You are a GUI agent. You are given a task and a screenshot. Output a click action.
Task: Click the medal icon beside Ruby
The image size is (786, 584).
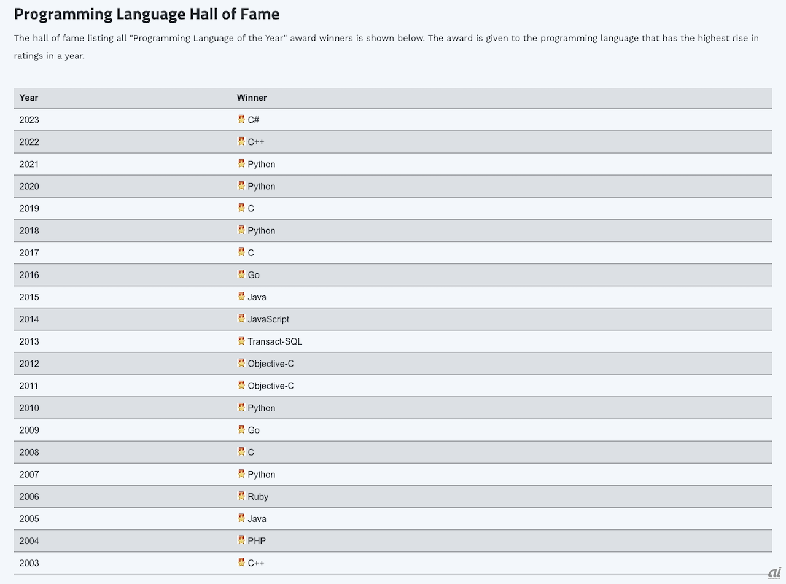(x=241, y=496)
